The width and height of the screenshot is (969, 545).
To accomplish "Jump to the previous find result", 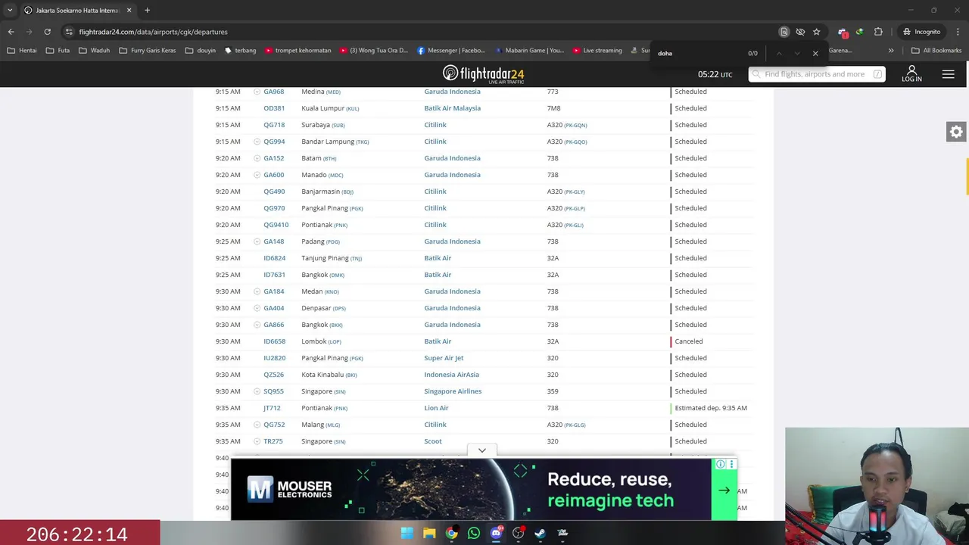I will click(x=779, y=53).
